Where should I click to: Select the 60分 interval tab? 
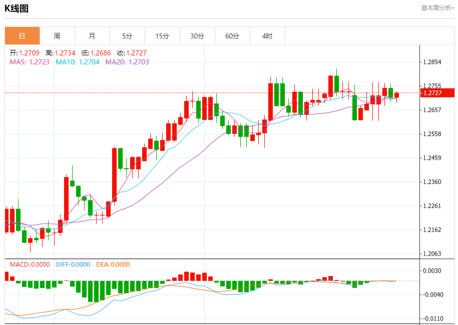tap(233, 36)
